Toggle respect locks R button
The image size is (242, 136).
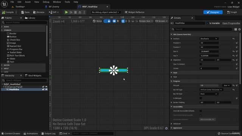pyautogui.click(x=118, y=21)
